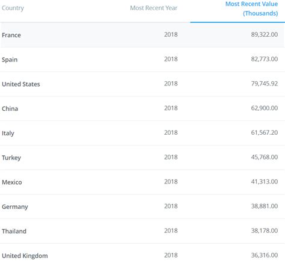Click the 2018 year in Germany row
The height and width of the screenshot is (266, 285).
171,206
